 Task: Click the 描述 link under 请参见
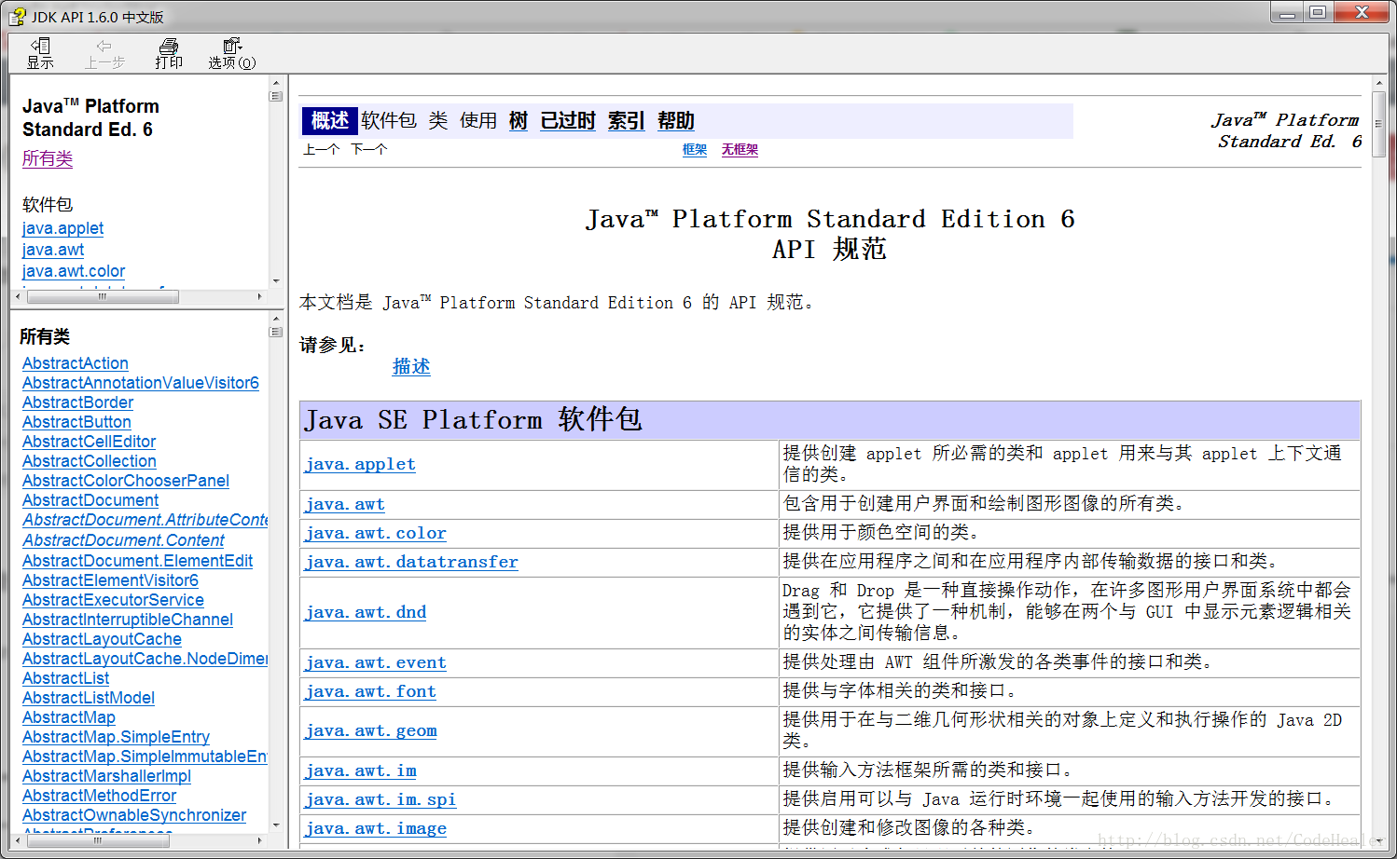411,366
